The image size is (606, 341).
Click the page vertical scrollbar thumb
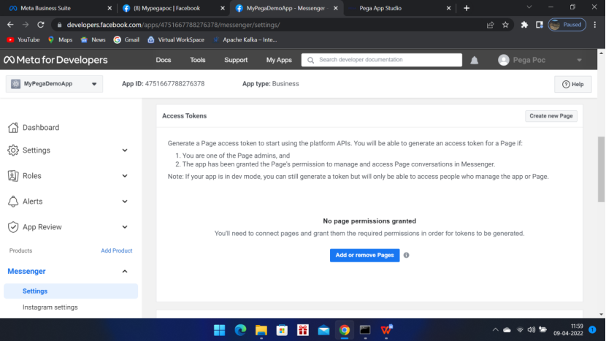tap(601, 169)
